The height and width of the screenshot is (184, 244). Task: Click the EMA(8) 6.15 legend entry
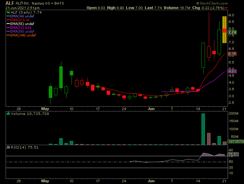point(18,20)
